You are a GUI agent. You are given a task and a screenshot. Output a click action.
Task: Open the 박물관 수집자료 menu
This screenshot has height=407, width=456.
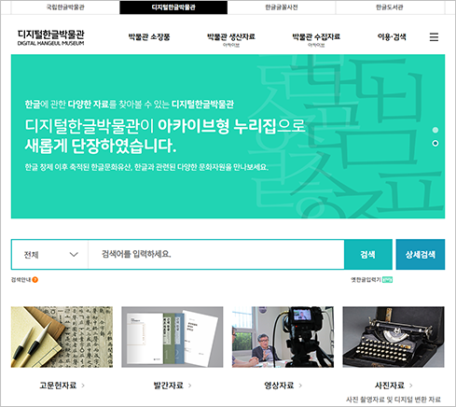coord(316,37)
